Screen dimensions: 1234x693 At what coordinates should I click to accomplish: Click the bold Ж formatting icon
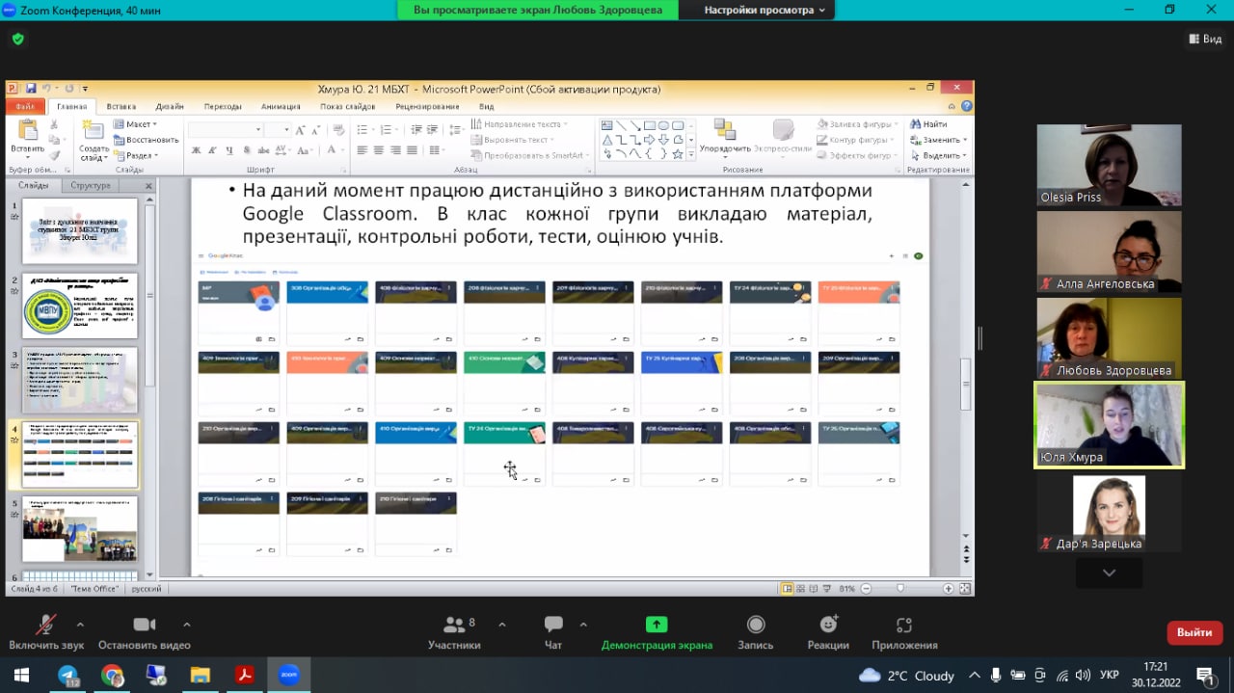tap(197, 150)
